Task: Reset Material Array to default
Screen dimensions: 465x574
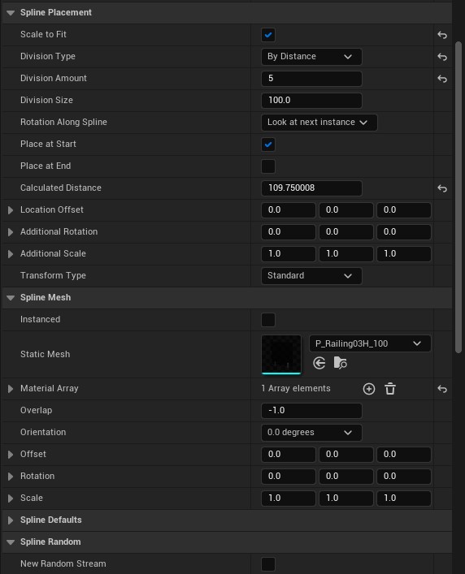Action: coord(442,389)
